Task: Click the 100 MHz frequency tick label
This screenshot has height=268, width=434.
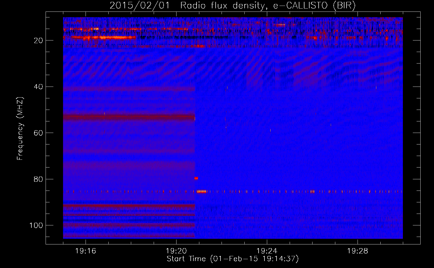Action: coord(36,225)
